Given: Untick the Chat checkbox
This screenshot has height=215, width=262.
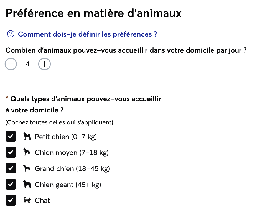Looking at the screenshot, I should pos(11,200).
